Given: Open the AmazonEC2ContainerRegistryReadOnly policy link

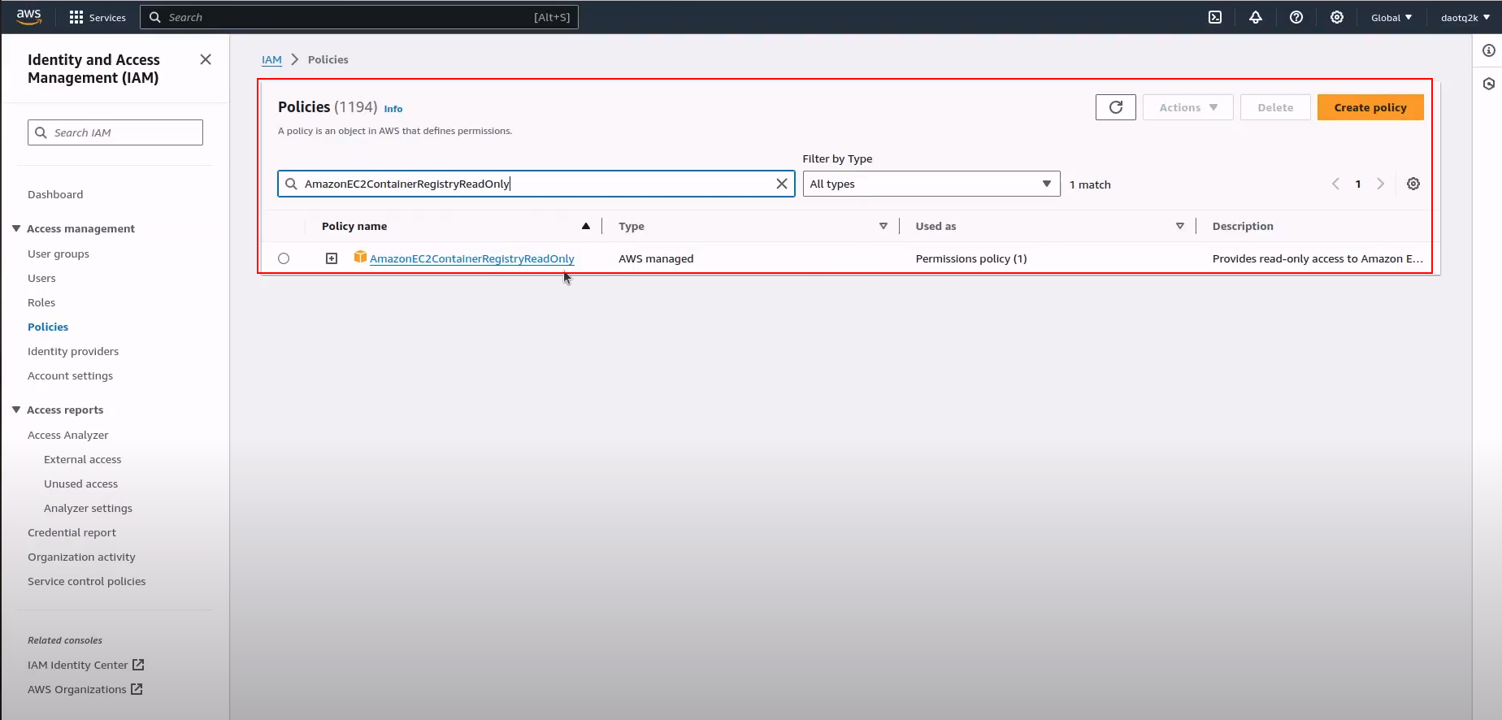Looking at the screenshot, I should point(472,258).
